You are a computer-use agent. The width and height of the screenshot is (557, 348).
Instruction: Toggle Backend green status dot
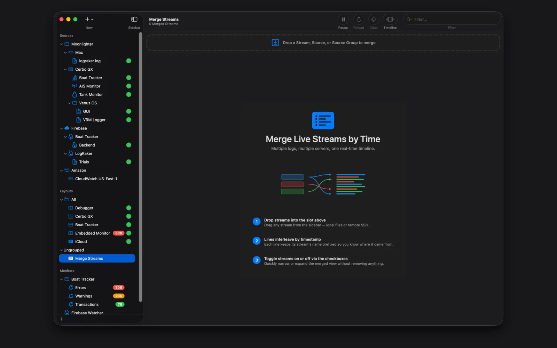pos(128,145)
